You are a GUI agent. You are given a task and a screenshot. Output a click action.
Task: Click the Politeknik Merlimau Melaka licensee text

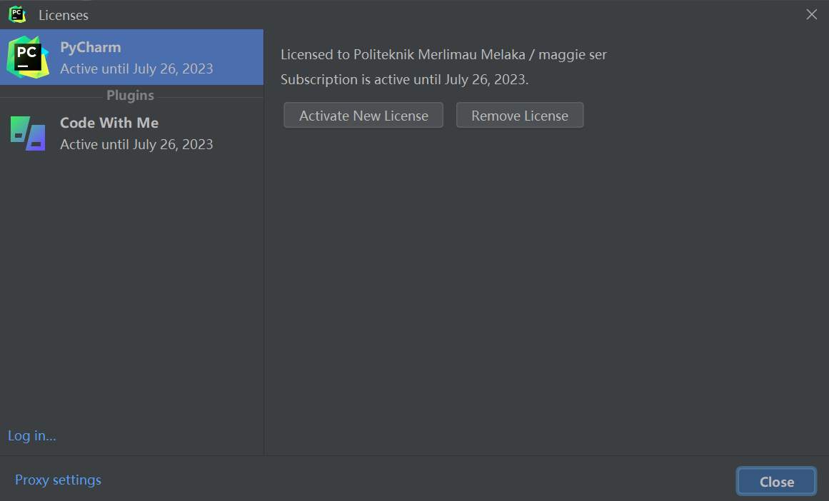(439, 54)
